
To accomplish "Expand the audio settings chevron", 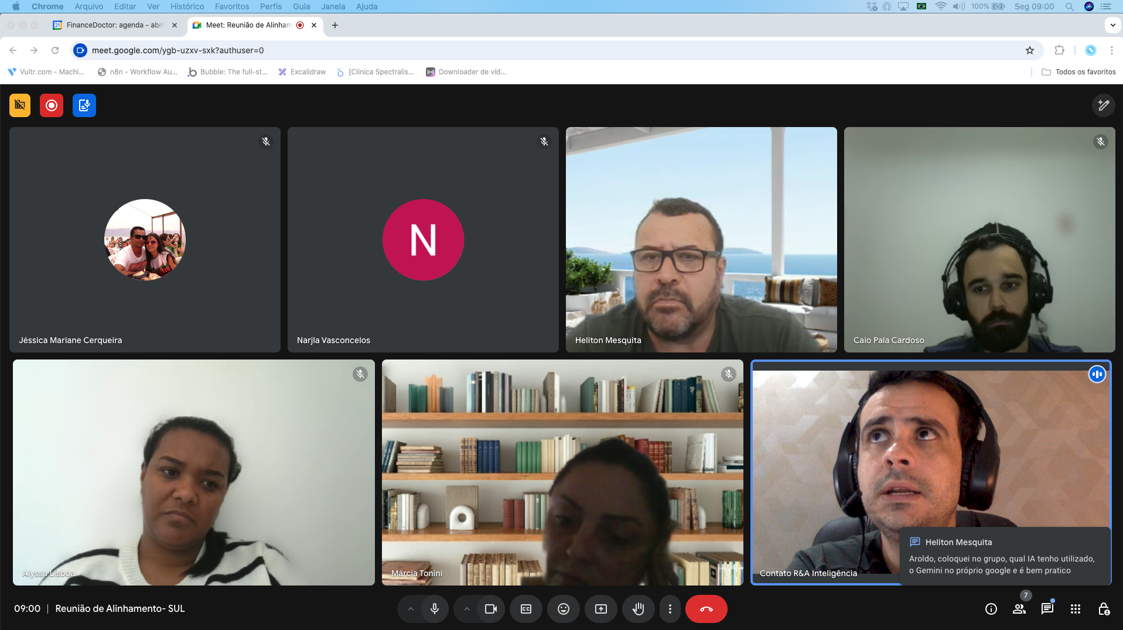I will [x=411, y=609].
